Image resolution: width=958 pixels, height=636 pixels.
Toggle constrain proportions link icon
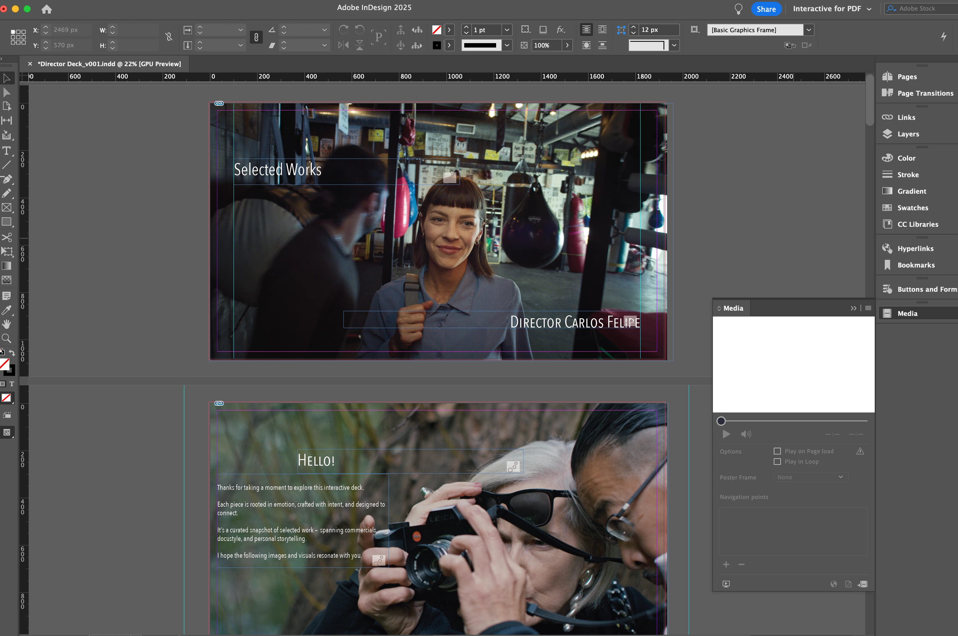coord(169,37)
